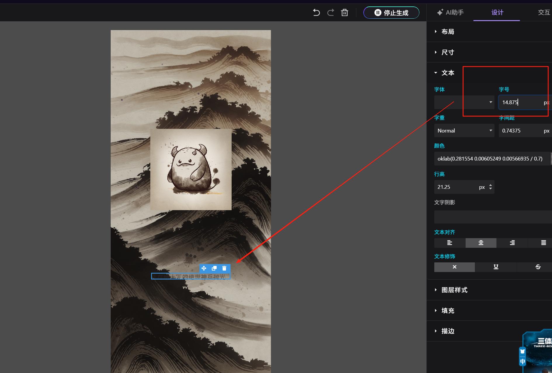Screen dimensions: 552x373
Task: Click the undo arrow icon
Action: 316,13
